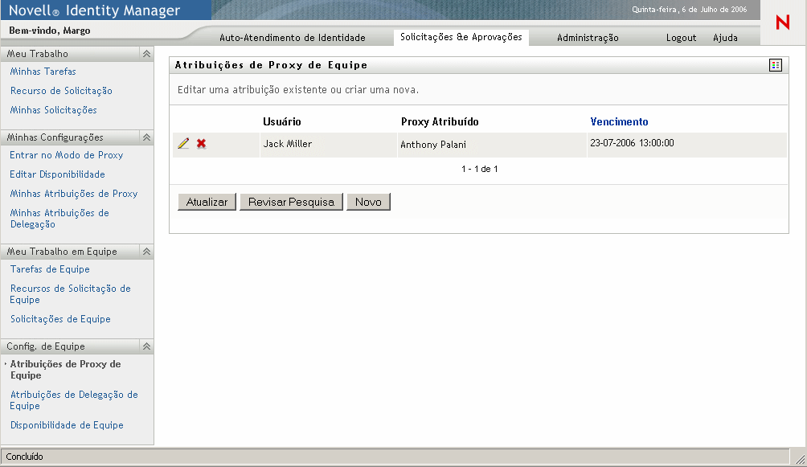The width and height of the screenshot is (807, 467).
Task: Collapse the Meu Trabalho em Equipe section
Action: coord(146,252)
